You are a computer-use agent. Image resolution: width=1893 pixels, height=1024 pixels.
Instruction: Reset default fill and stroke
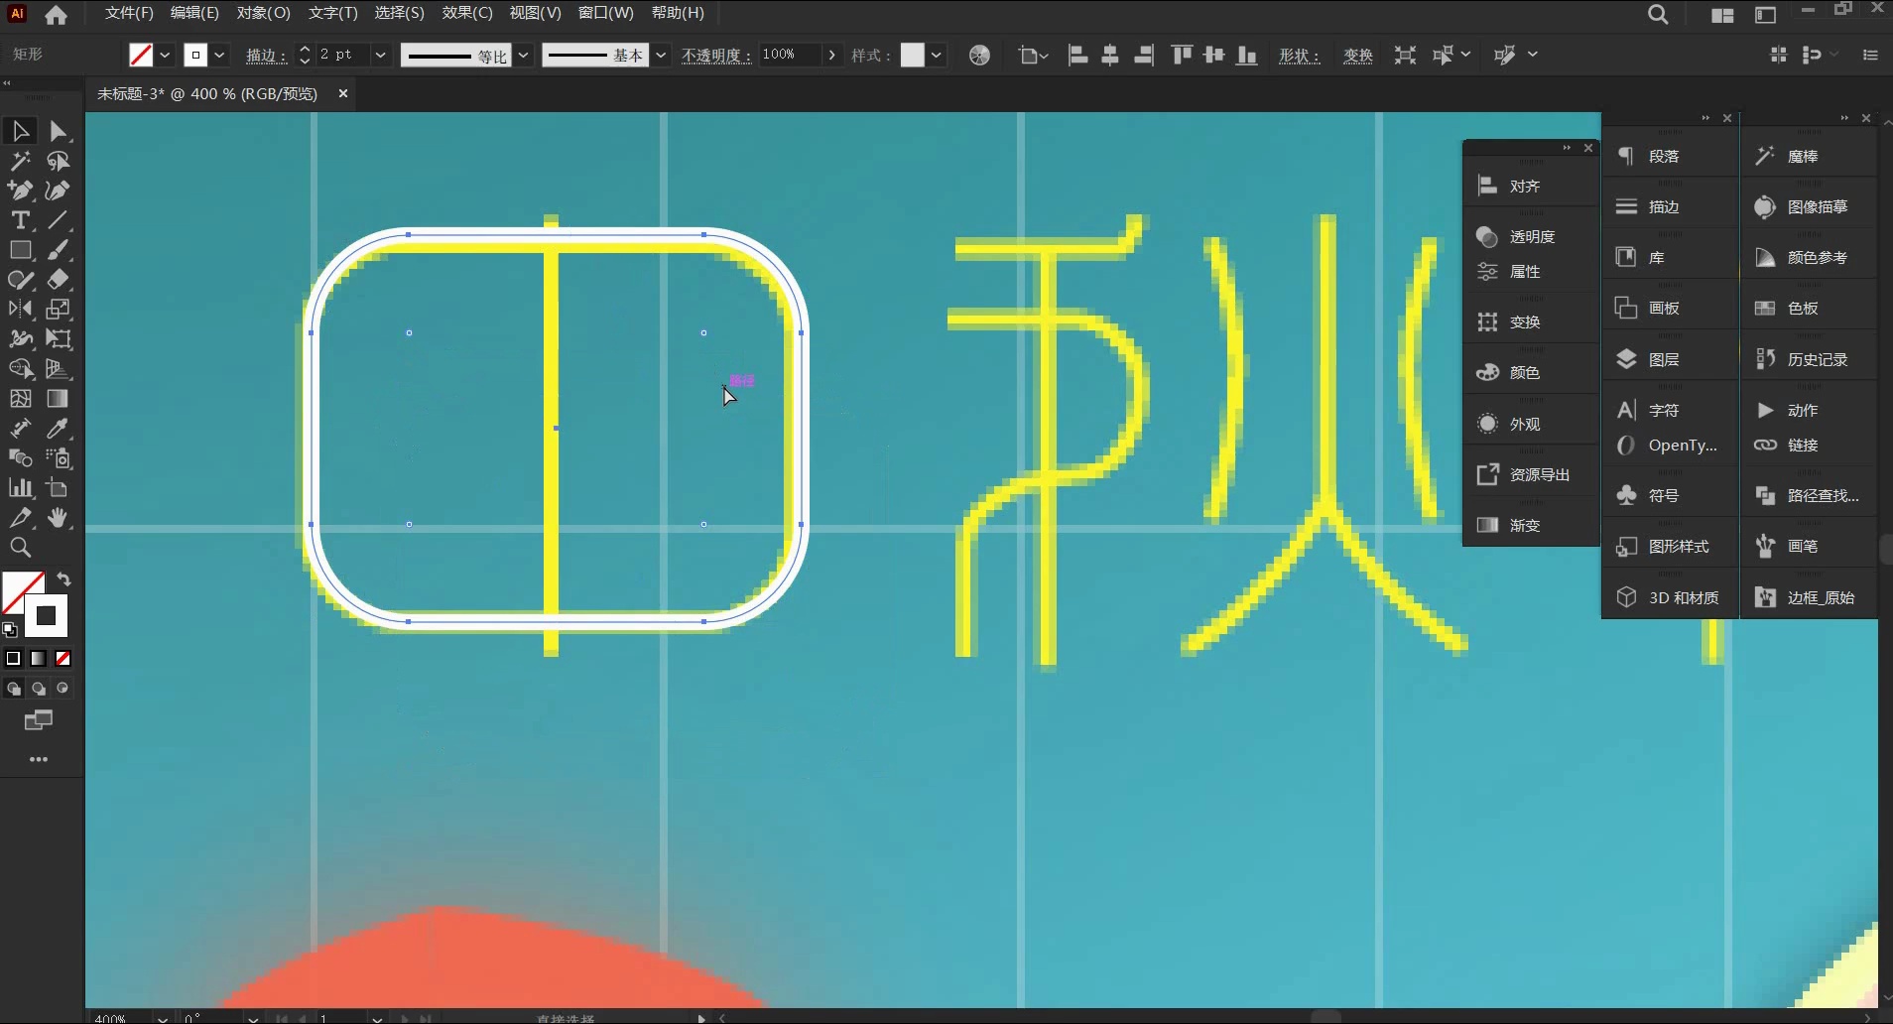click(10, 630)
